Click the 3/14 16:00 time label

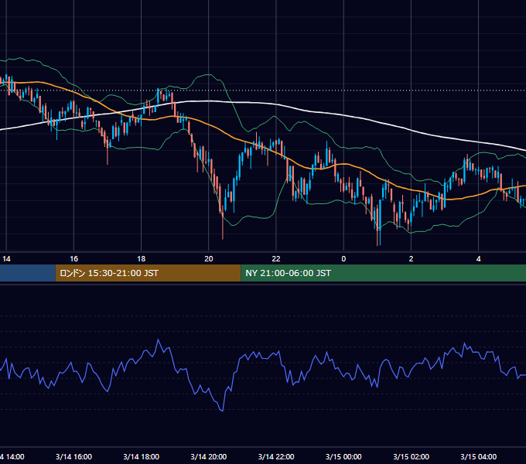[x=73, y=456]
